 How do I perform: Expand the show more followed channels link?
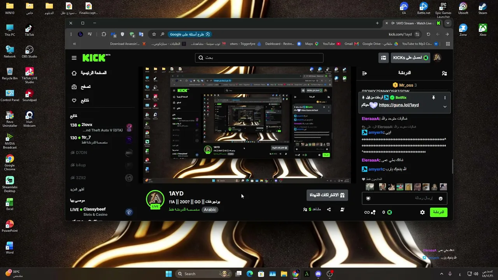click(77, 189)
